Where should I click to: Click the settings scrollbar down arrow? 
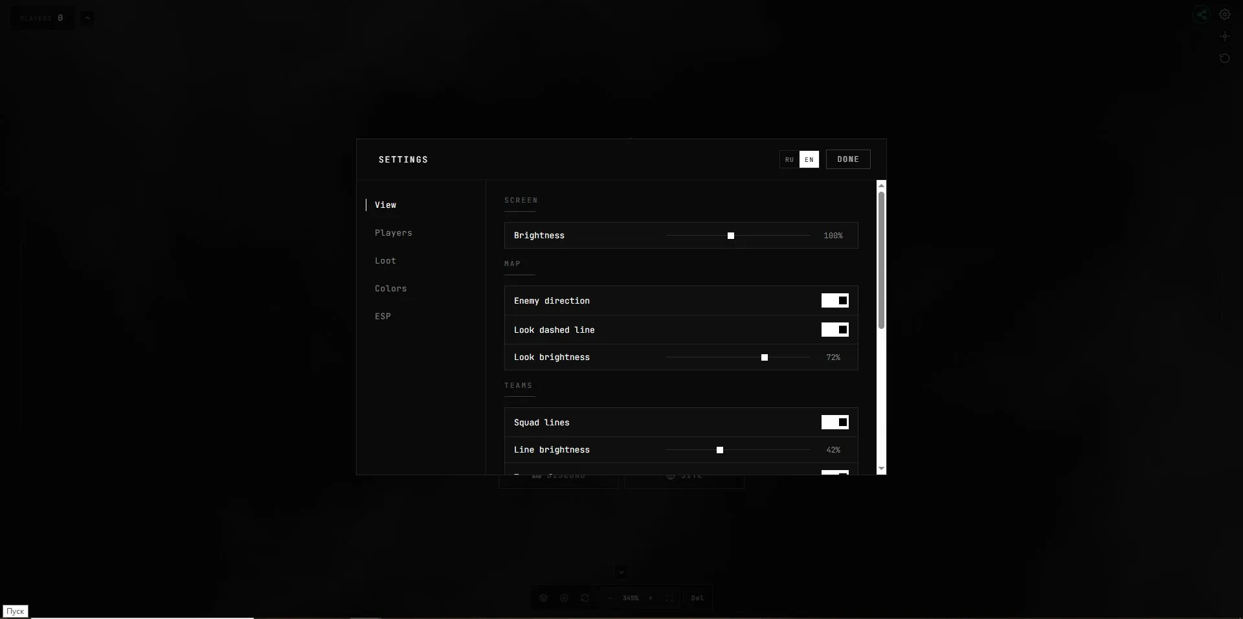click(x=881, y=469)
